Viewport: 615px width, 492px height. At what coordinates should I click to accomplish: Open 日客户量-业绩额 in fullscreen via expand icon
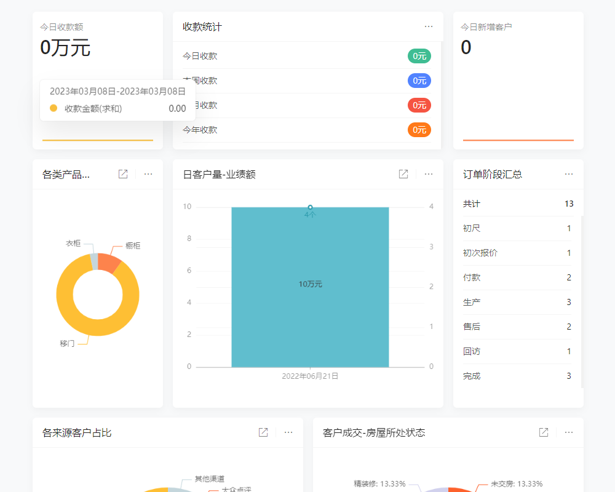[x=403, y=174]
